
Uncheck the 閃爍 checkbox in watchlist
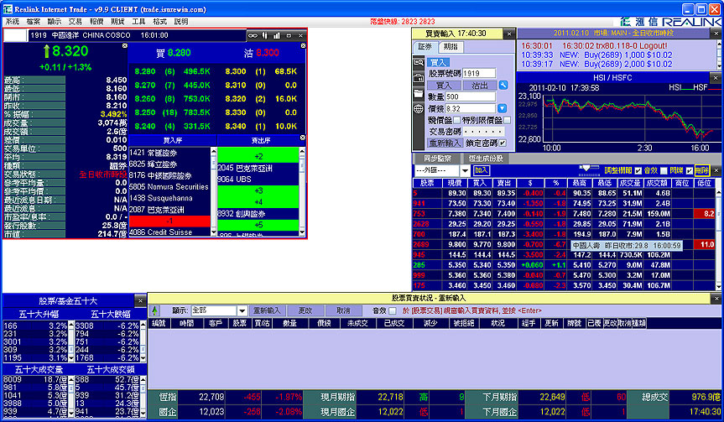click(x=690, y=171)
